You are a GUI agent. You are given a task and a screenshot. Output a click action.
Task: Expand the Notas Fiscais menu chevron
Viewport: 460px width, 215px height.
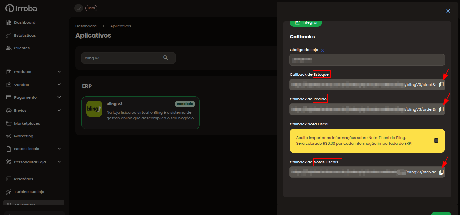tap(59, 149)
